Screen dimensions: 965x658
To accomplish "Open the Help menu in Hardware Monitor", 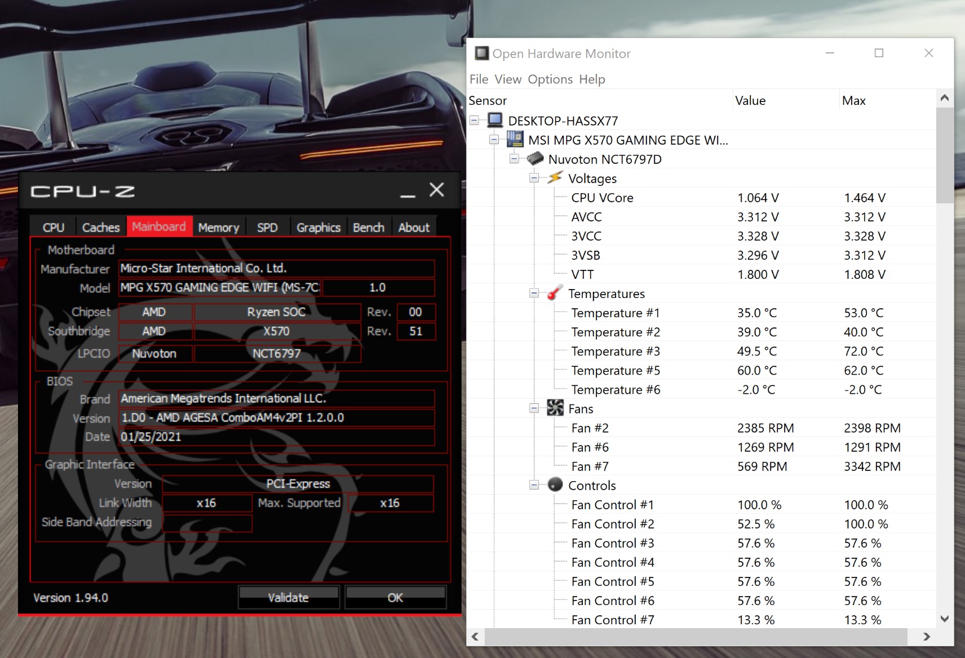I will (x=592, y=79).
